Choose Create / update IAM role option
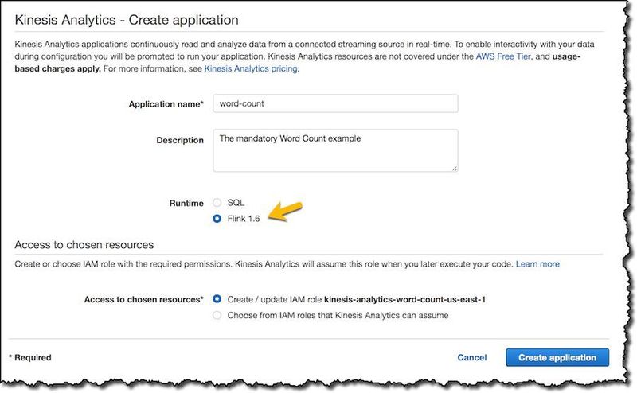This screenshot has width=637, height=393. click(217, 299)
